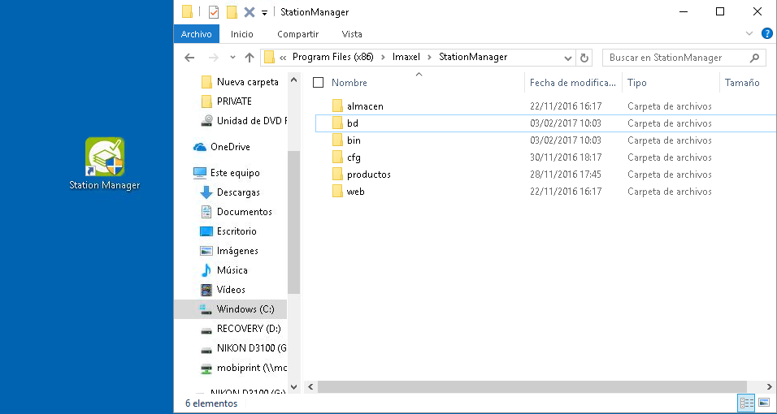Click the horizontal scrollbar thumb
Screen dimensions: 777x414
[x=532, y=386]
